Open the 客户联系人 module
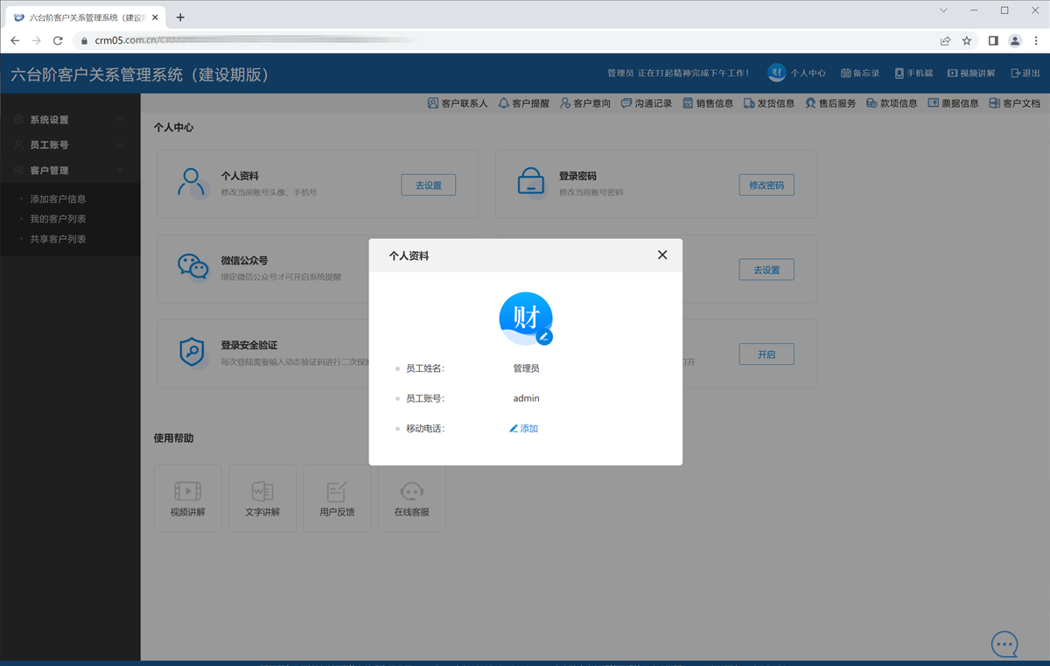1050x666 pixels. (x=458, y=103)
